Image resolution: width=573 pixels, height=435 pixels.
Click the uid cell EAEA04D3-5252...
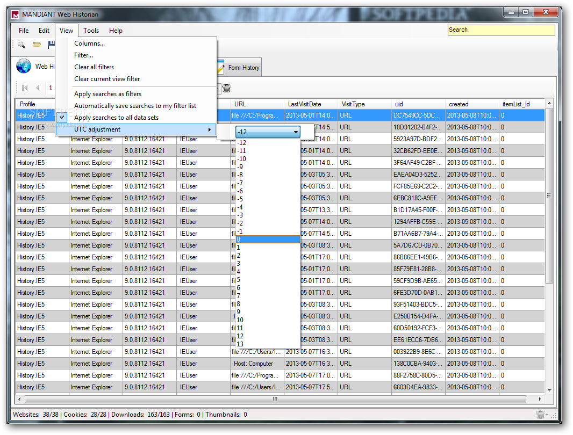[x=418, y=175]
